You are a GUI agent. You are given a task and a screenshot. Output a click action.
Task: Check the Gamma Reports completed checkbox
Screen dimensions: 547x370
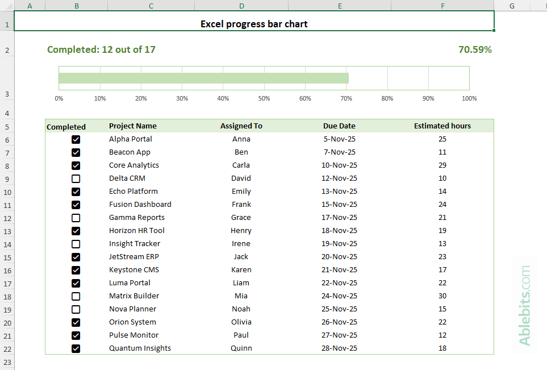pyautogui.click(x=76, y=218)
